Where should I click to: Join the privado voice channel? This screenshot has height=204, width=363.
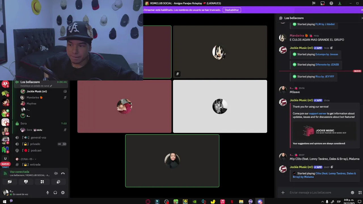point(41,144)
